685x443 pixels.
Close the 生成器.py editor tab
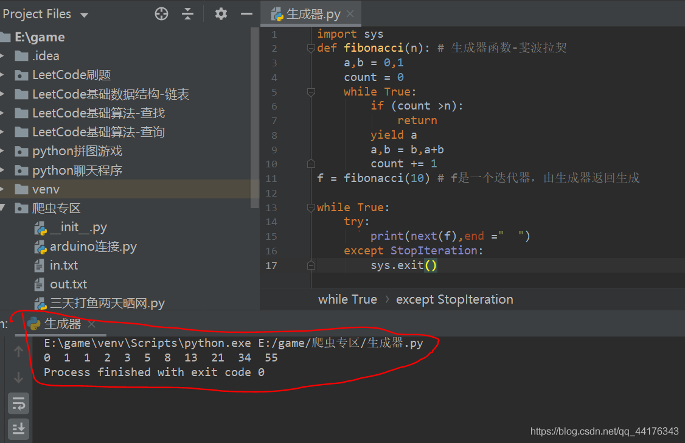coord(350,14)
